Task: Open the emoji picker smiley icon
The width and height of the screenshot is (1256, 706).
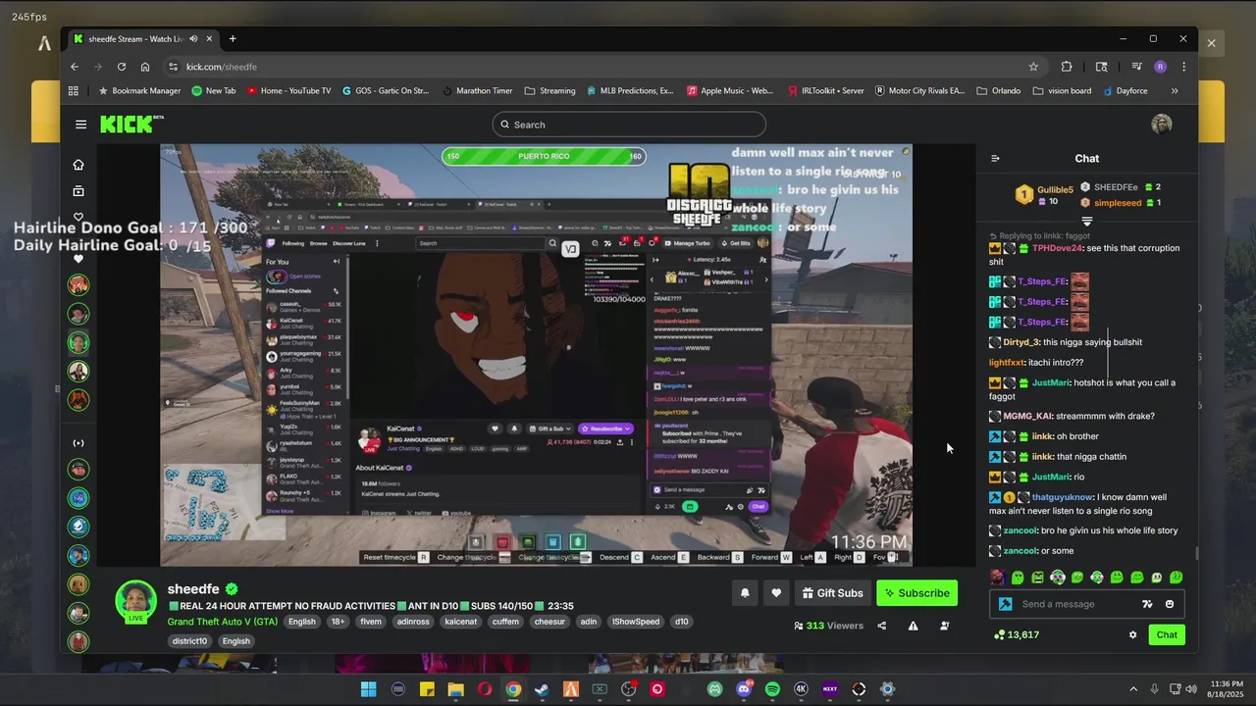Action: coord(1170,604)
